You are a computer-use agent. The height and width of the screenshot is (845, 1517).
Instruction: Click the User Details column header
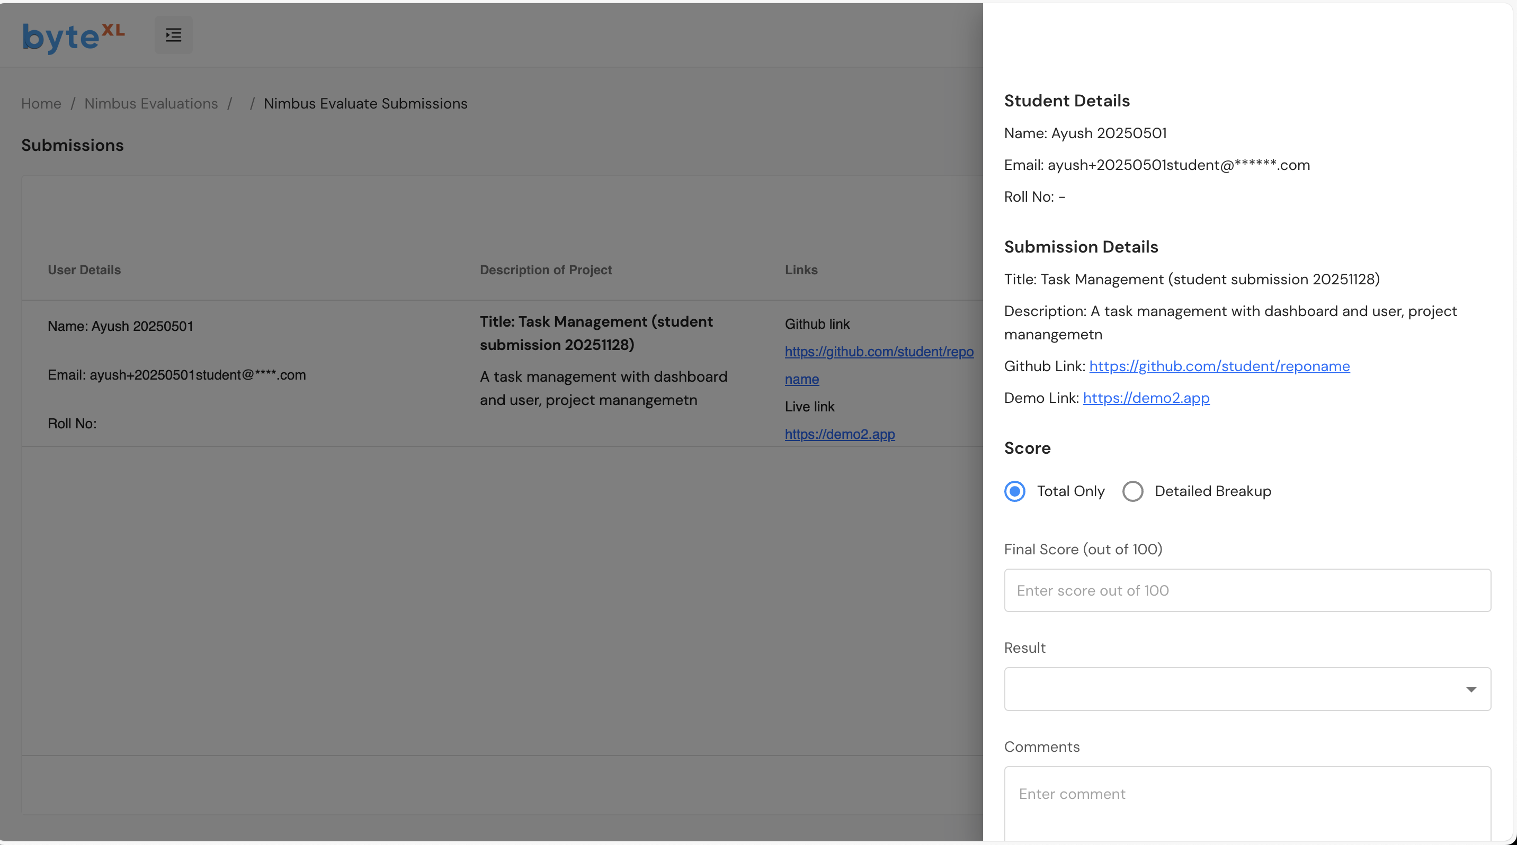coord(84,270)
